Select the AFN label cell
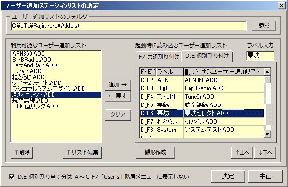The height and width of the screenshot is (187, 288). [x=170, y=80]
